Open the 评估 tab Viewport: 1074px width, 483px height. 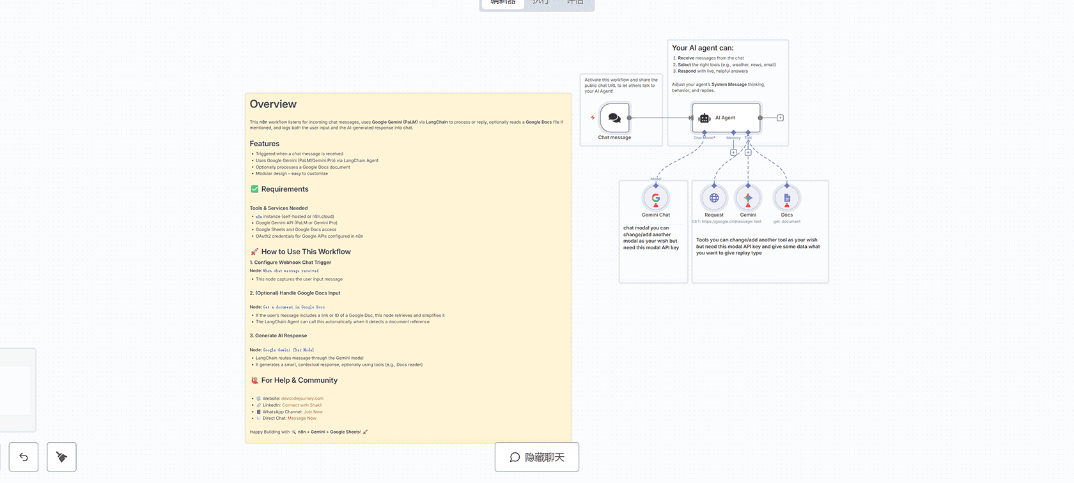tap(575, 3)
